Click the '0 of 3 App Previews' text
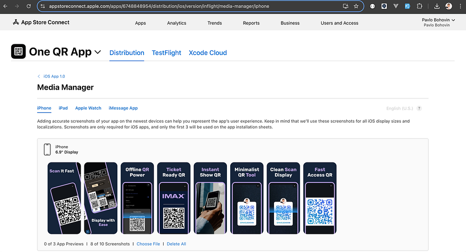 (63, 244)
